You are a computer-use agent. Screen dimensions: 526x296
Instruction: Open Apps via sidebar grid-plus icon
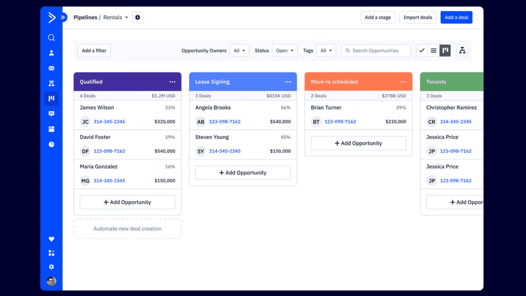tap(52, 253)
